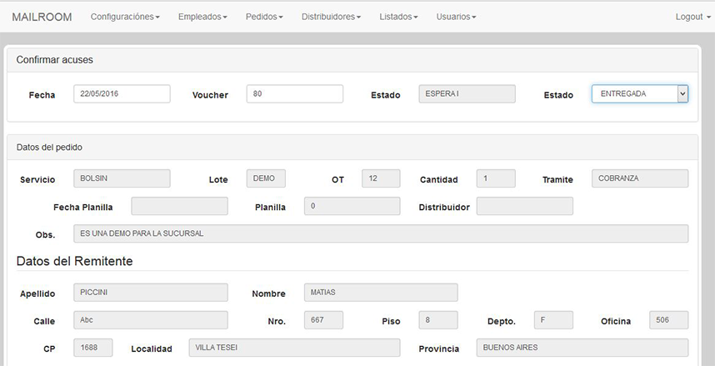
Task: Click the Servicio field showing BOLSIN
Action: (122, 178)
